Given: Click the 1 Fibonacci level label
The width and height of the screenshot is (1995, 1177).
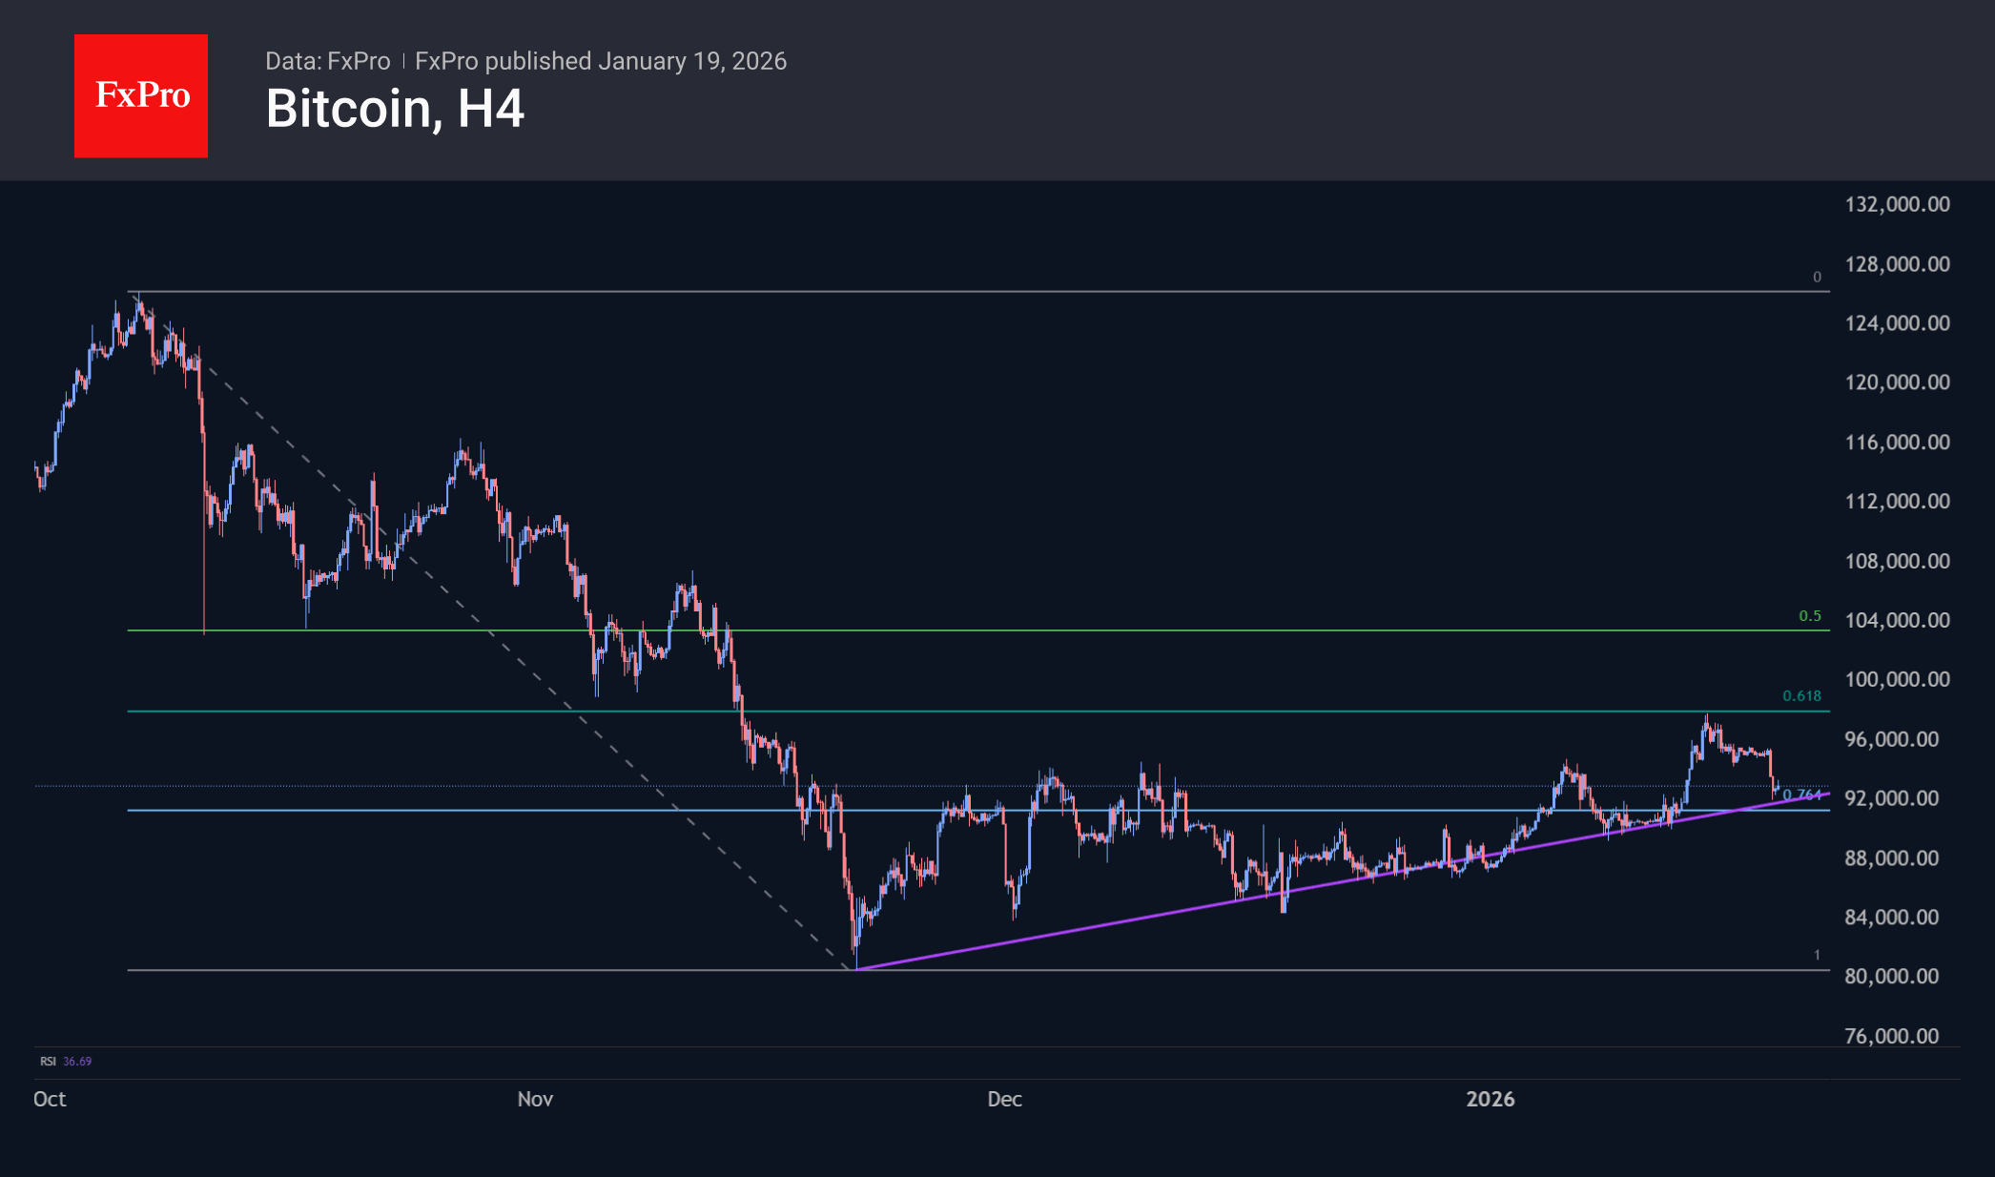Looking at the screenshot, I should point(1817,955).
